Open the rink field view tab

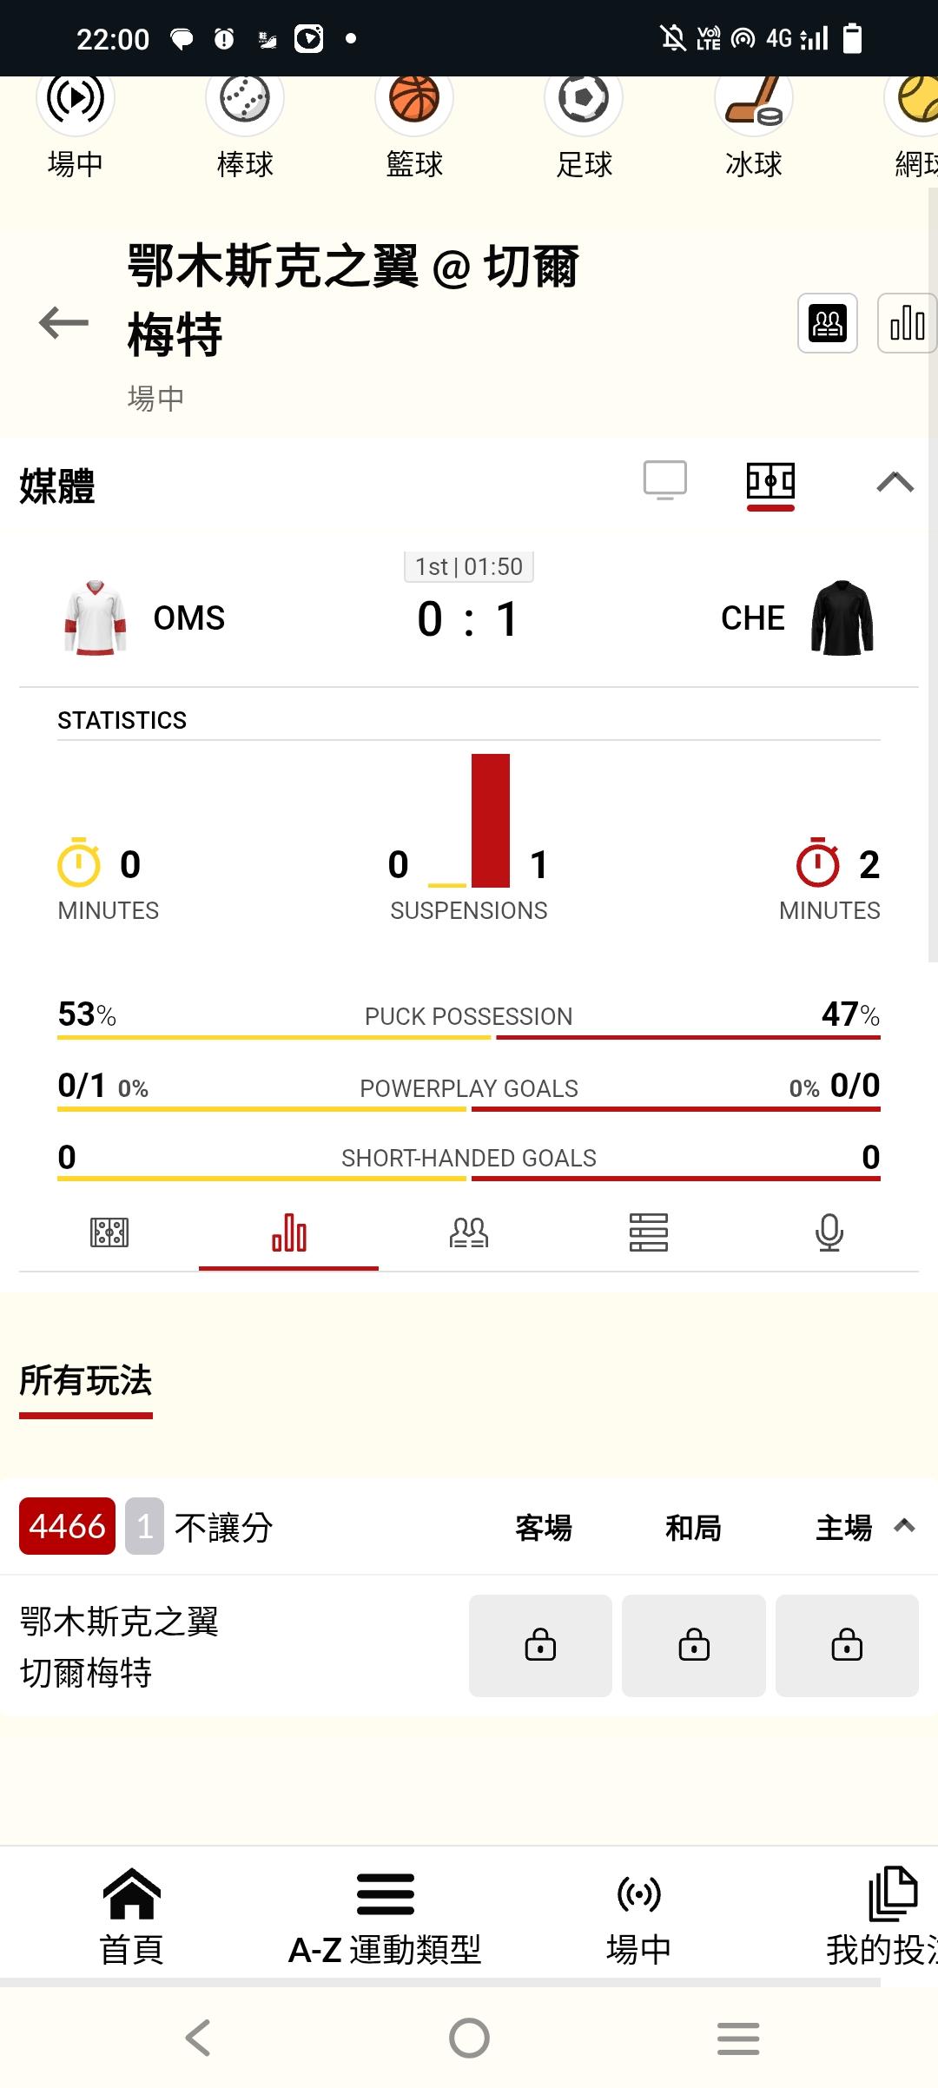pos(109,1232)
